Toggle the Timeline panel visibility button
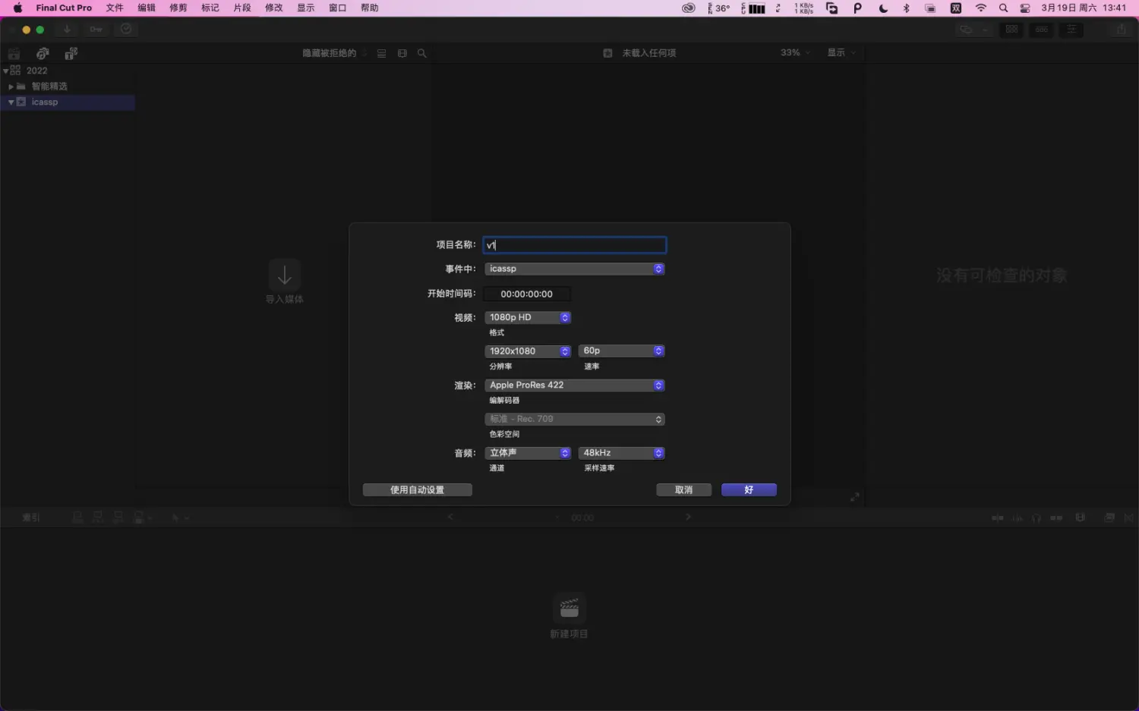This screenshot has height=711, width=1139. tap(1042, 30)
